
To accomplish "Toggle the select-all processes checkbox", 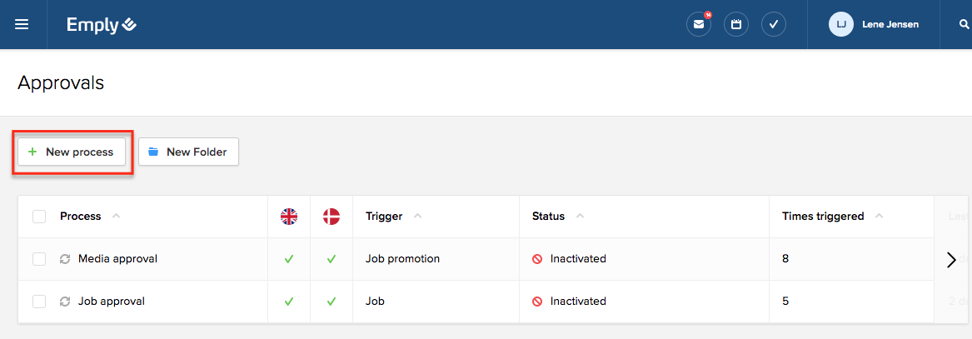I will (39, 217).
